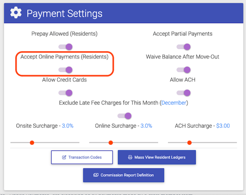Screen dimensions: 246x195
Task: Click the Onsite Surcharge slider handle
Action: (32, 142)
